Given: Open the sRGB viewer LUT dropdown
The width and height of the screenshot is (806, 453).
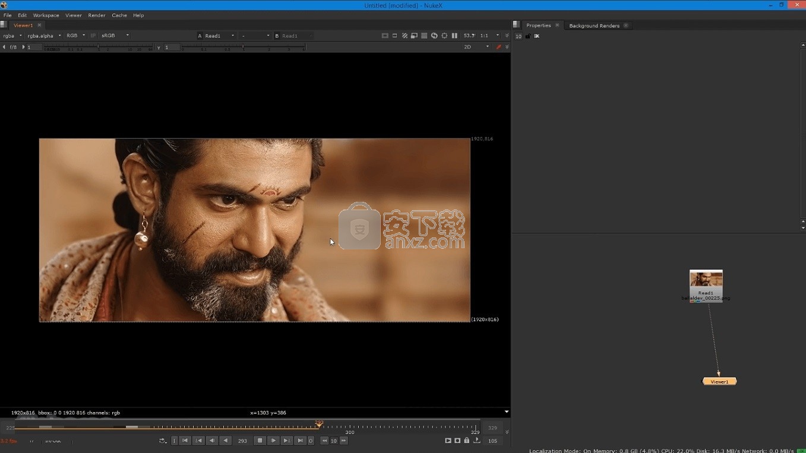Looking at the screenshot, I should click(x=115, y=36).
